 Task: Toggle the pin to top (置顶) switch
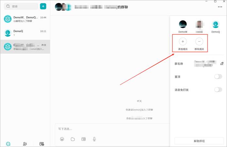tap(218, 76)
